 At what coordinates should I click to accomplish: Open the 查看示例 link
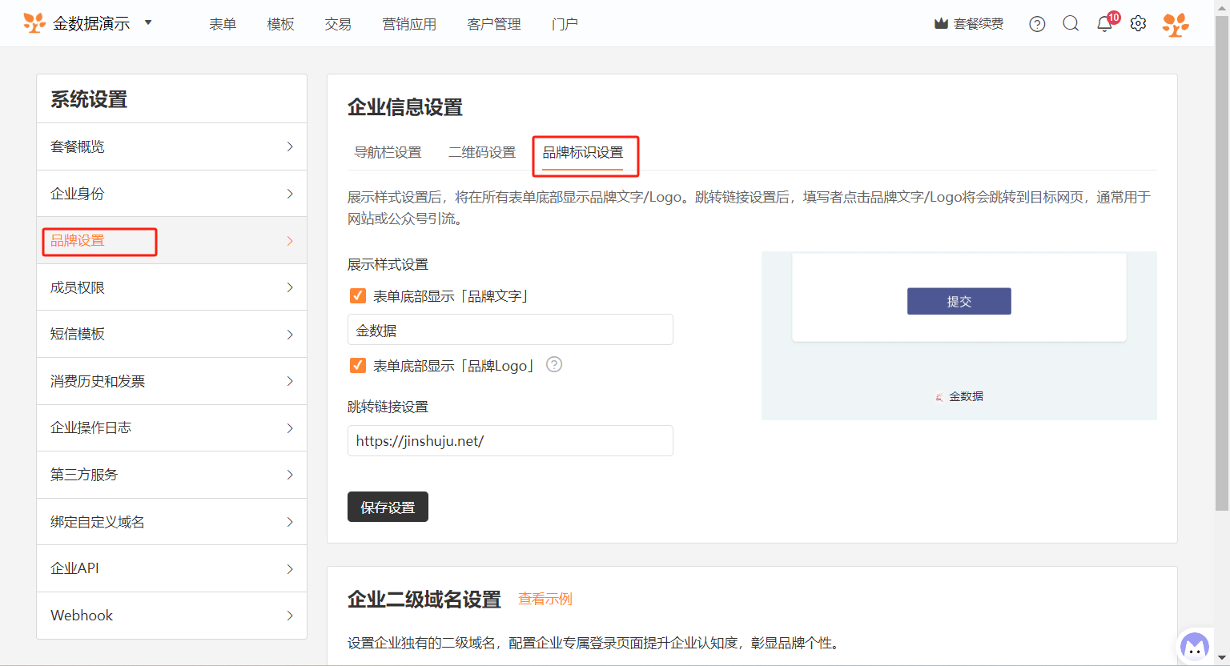click(545, 599)
